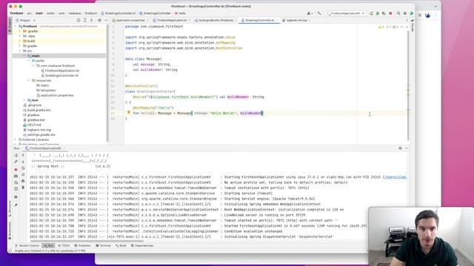This screenshot has width=474, height=266.
Task: Click the pin tab icon in Run panel
Action: [16, 205]
